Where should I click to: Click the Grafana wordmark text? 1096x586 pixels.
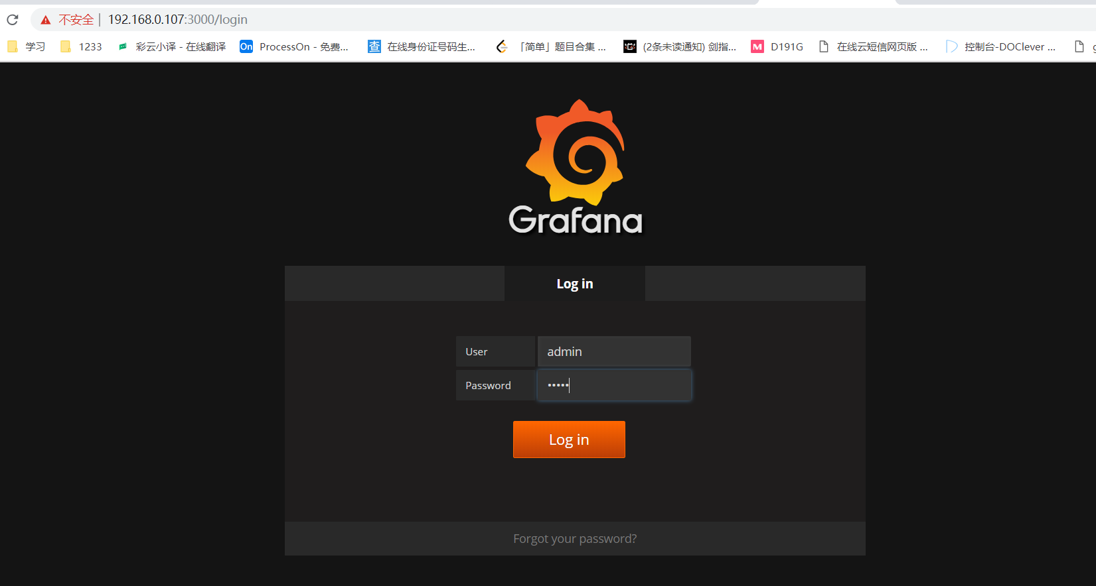tap(576, 220)
